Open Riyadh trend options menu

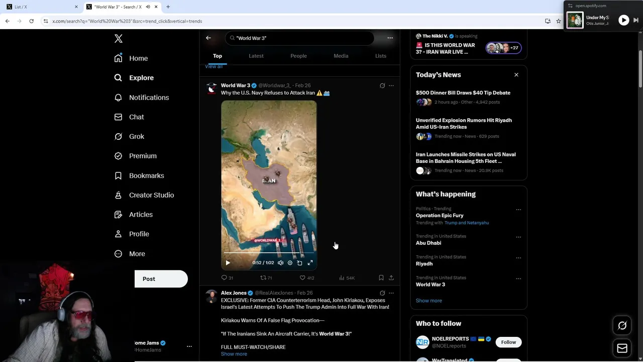tap(518, 258)
